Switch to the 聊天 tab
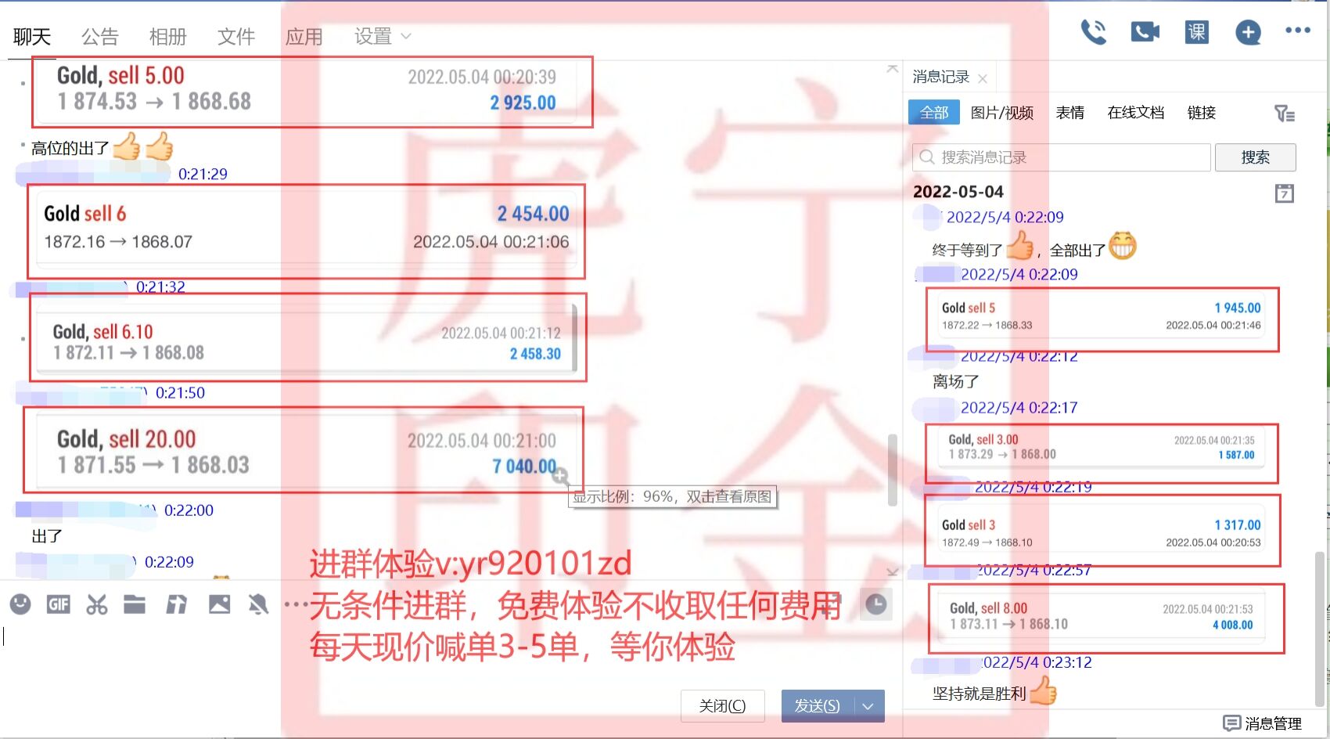Screen dimensions: 1330x739 [32, 37]
